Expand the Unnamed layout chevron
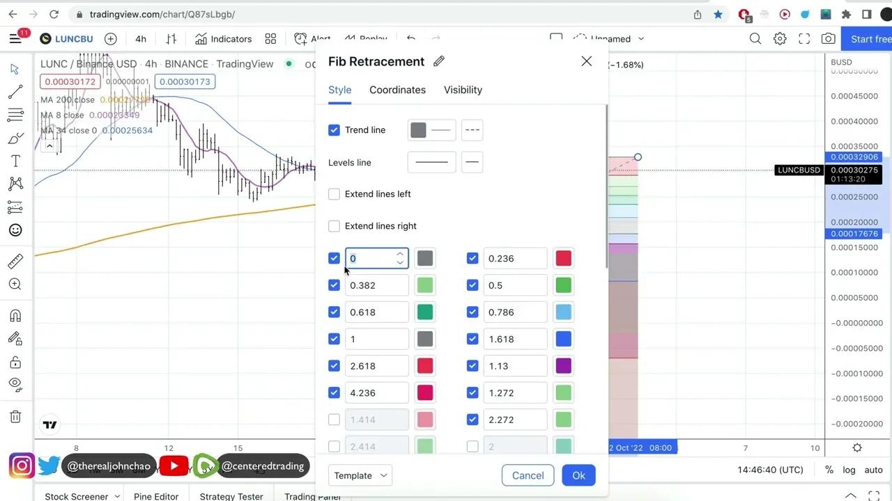The height and width of the screenshot is (501, 892). (x=640, y=39)
